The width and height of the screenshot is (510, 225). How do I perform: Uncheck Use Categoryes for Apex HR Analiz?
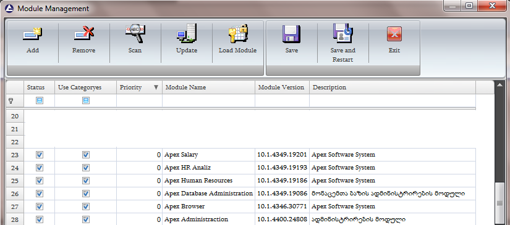(85, 168)
